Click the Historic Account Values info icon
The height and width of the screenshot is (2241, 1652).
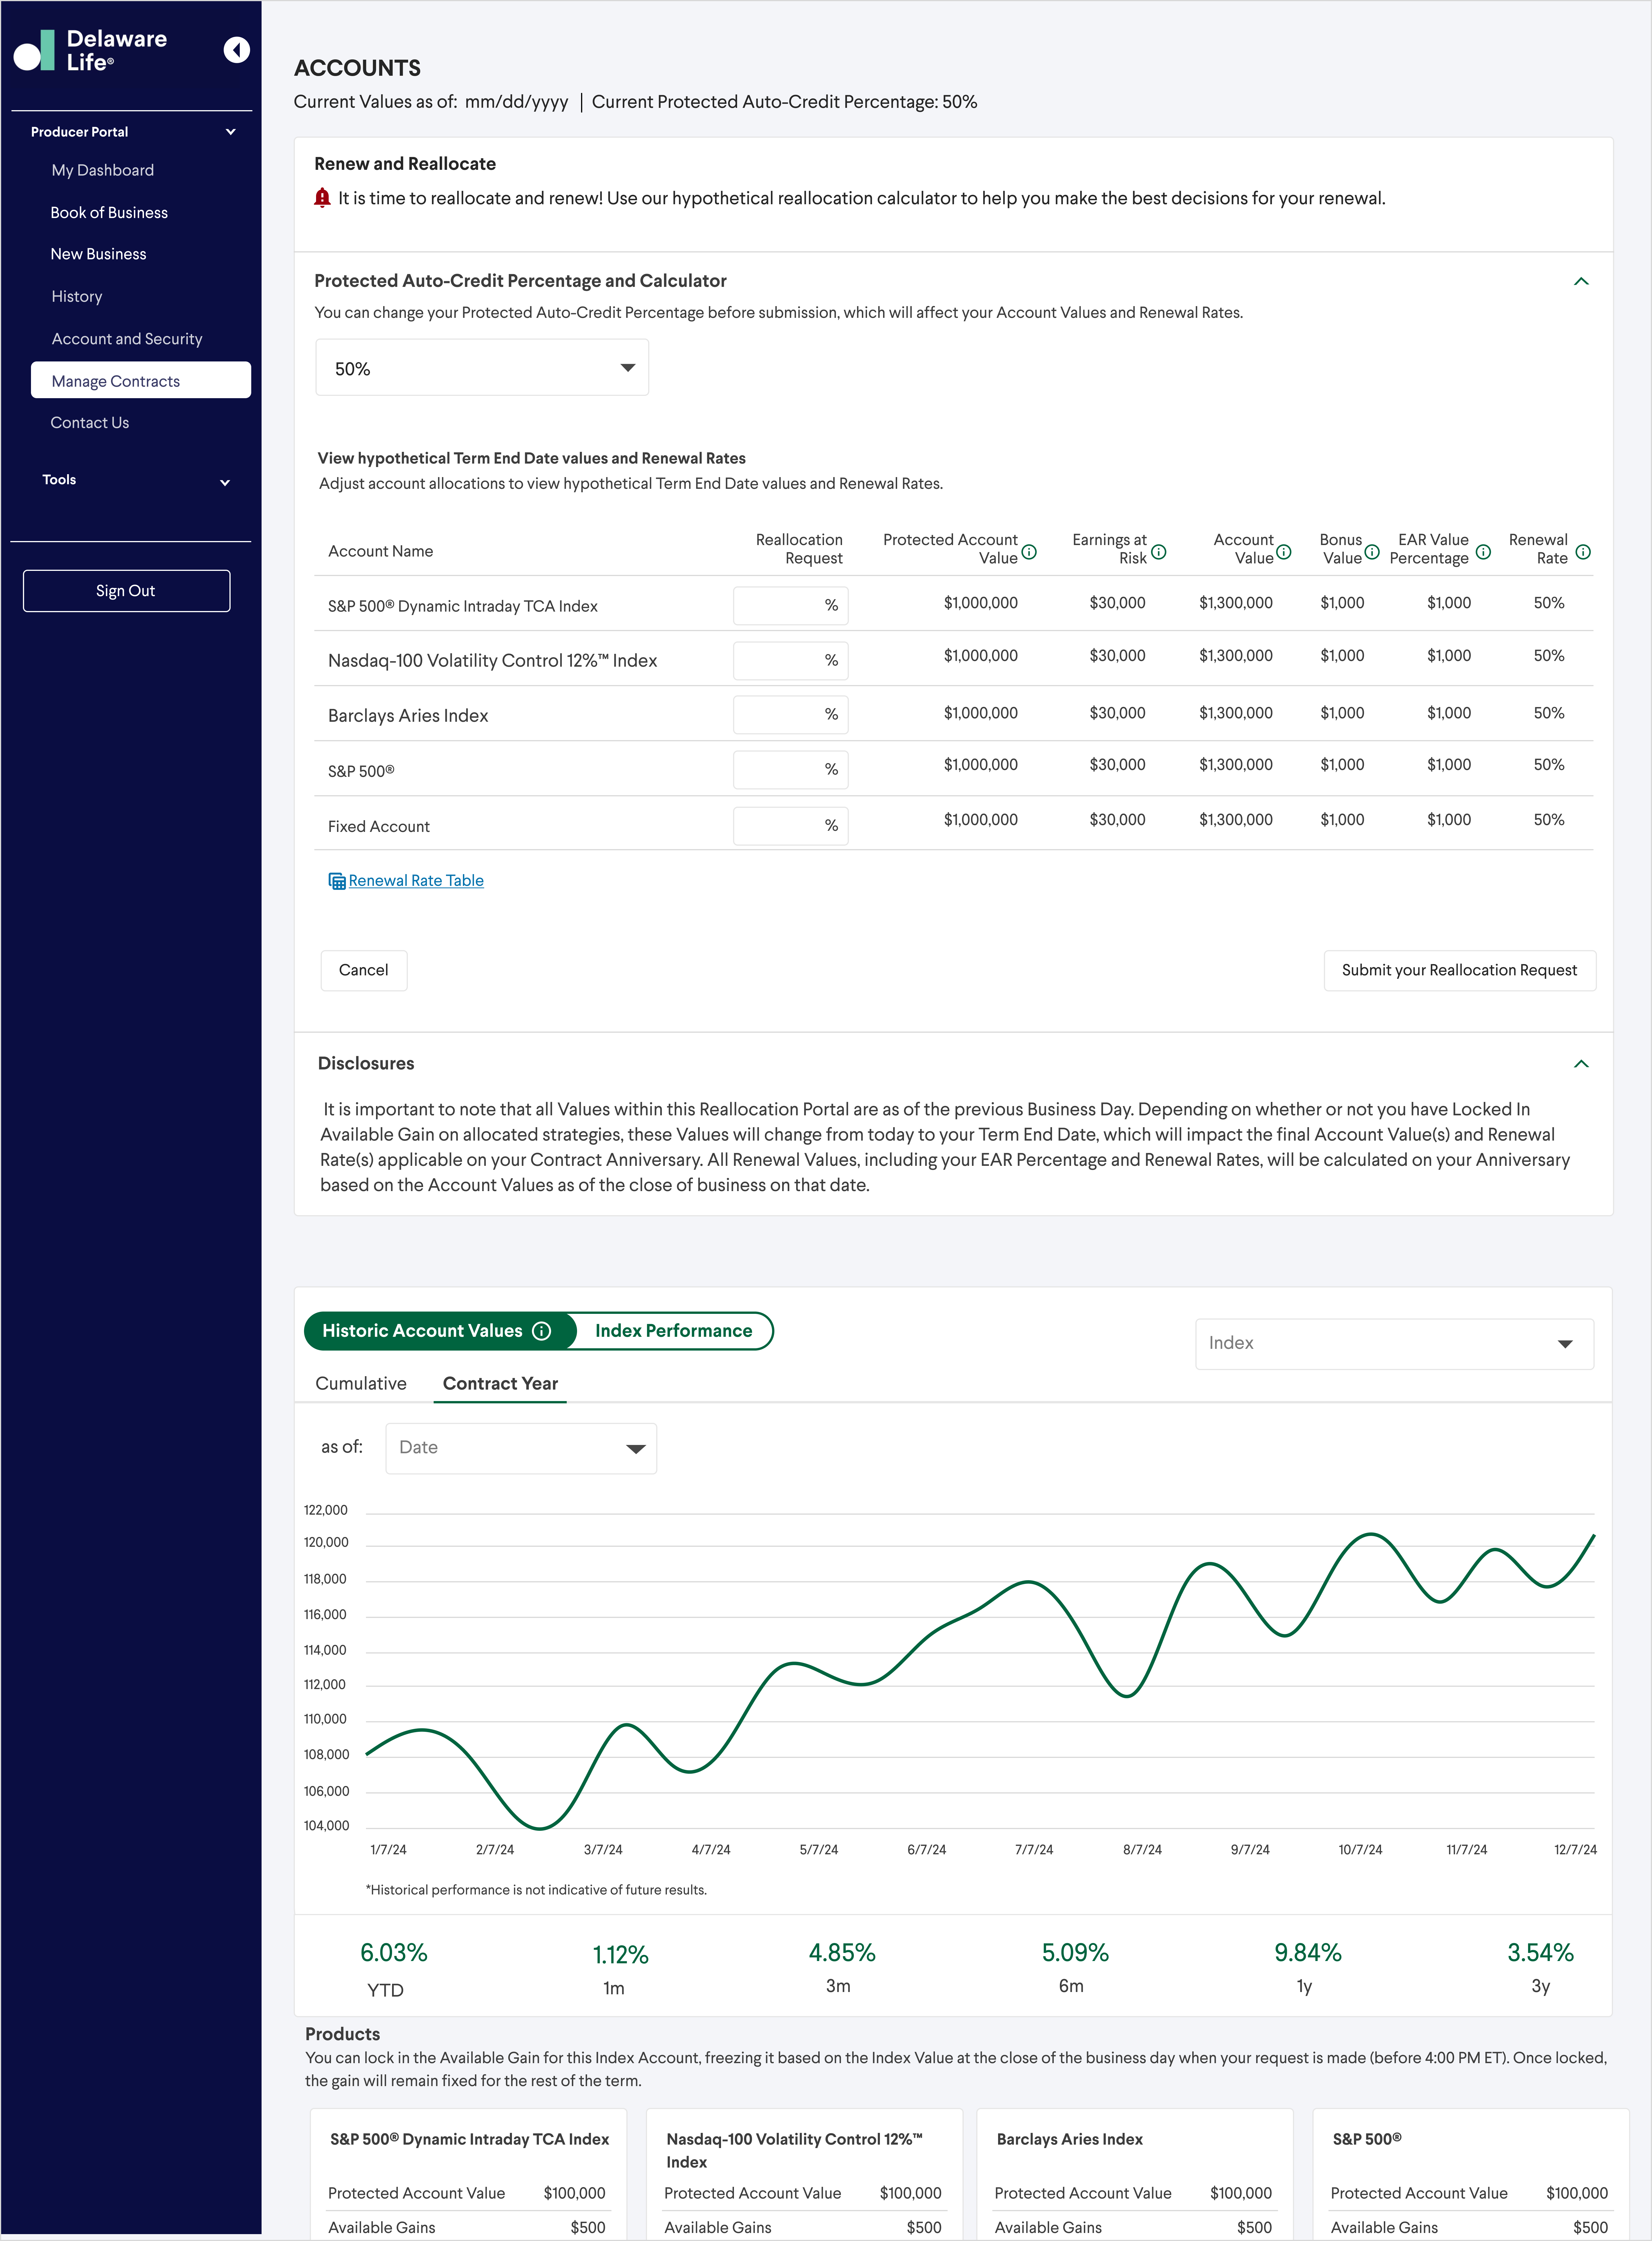541,1331
